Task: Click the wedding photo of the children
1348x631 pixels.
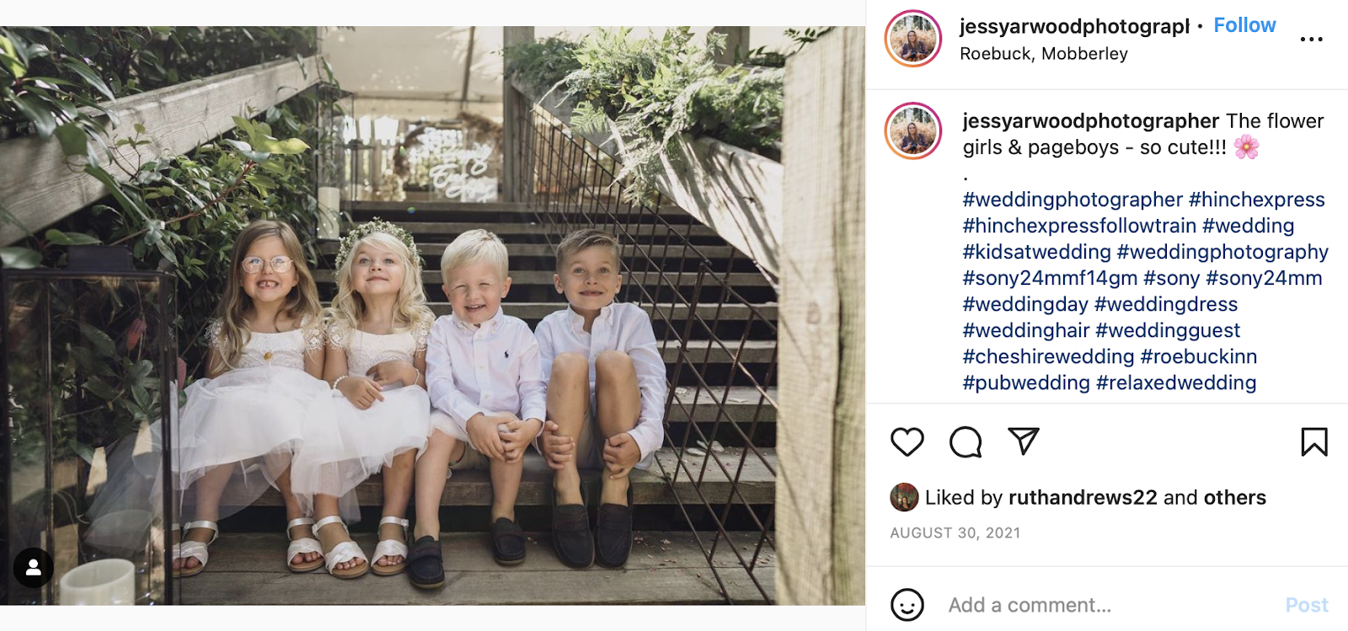Action: pyautogui.click(x=432, y=315)
